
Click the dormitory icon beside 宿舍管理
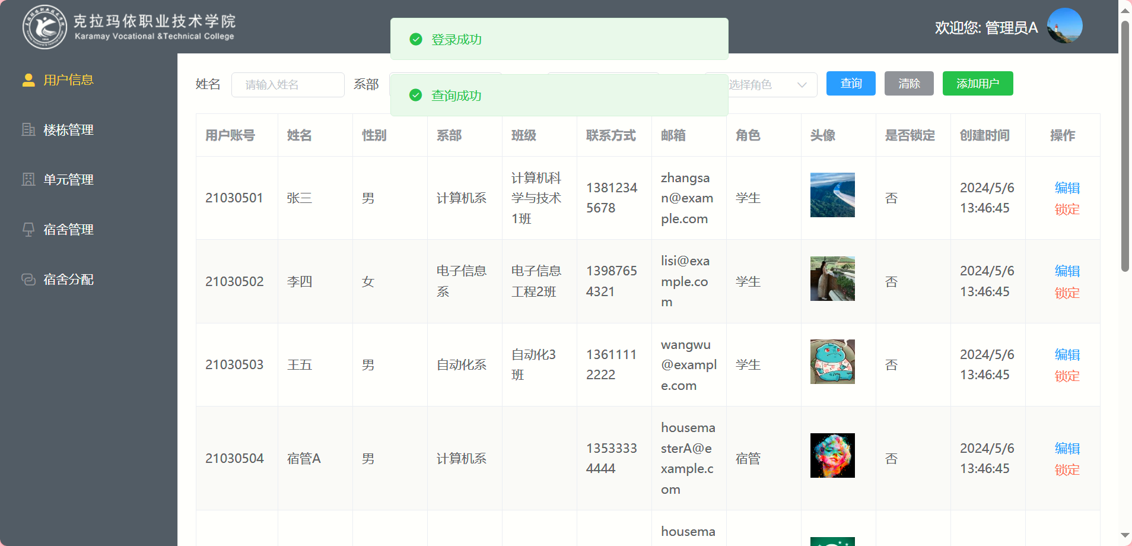click(x=28, y=230)
